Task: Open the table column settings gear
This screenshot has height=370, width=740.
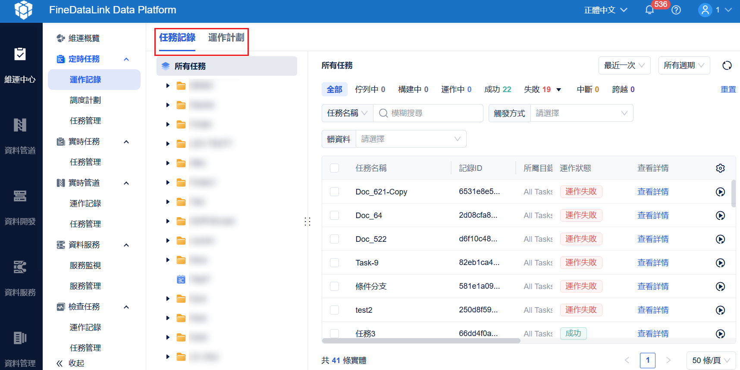Action: tap(720, 168)
